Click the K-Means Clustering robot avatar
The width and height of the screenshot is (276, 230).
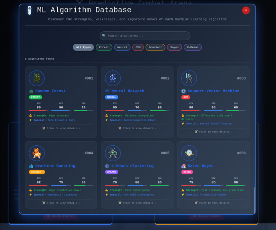coord(113,153)
